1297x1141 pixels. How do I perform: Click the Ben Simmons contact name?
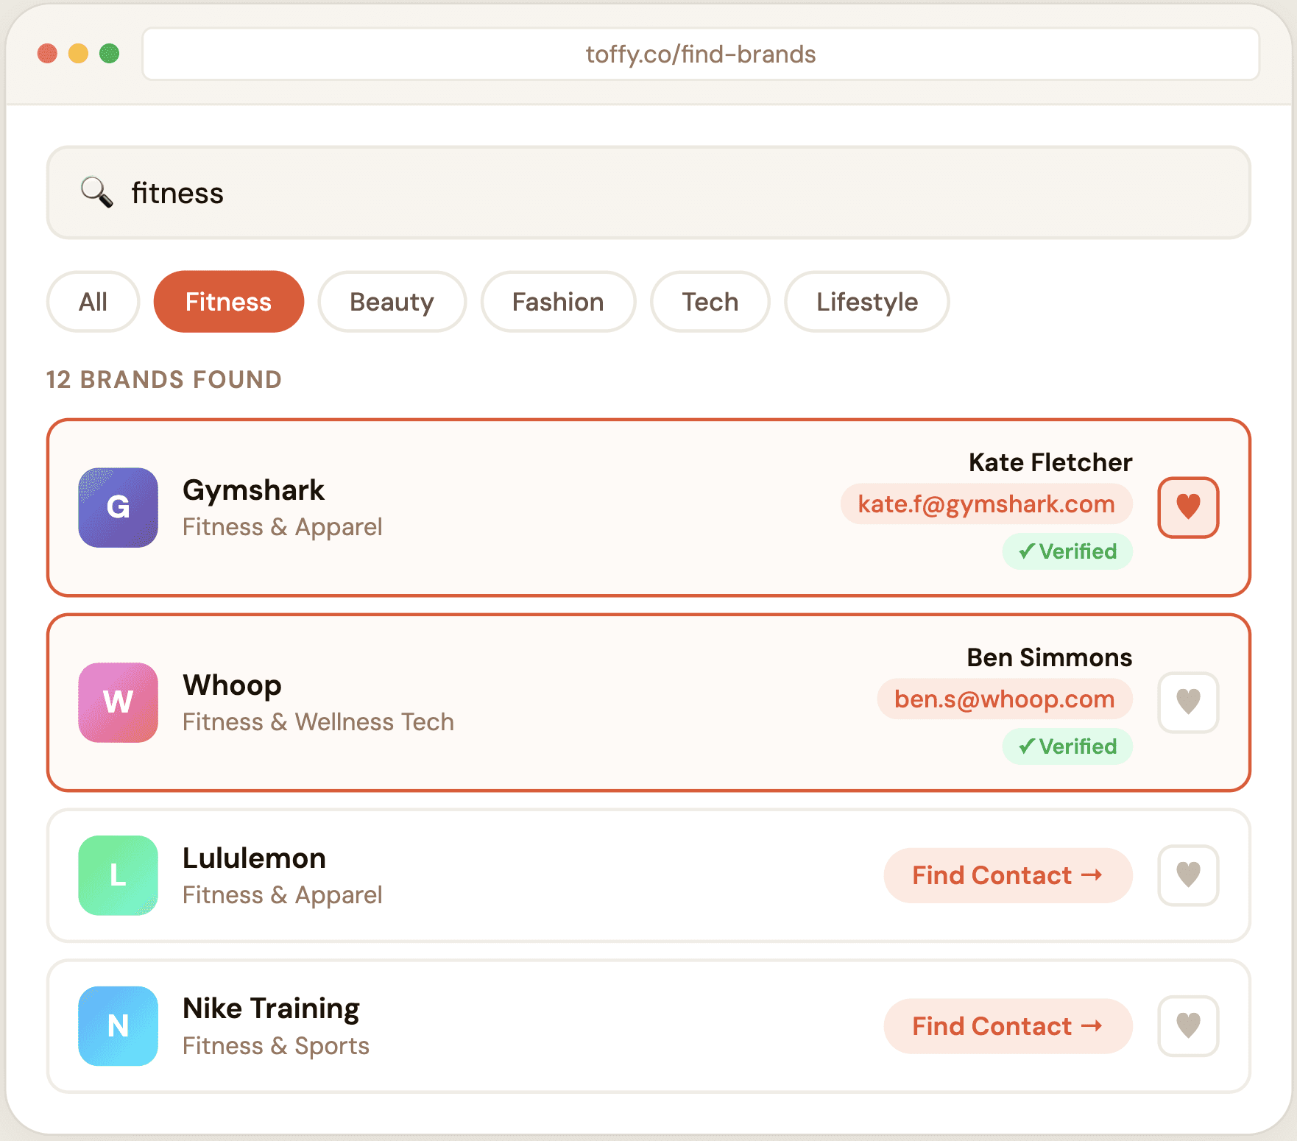click(x=1049, y=657)
